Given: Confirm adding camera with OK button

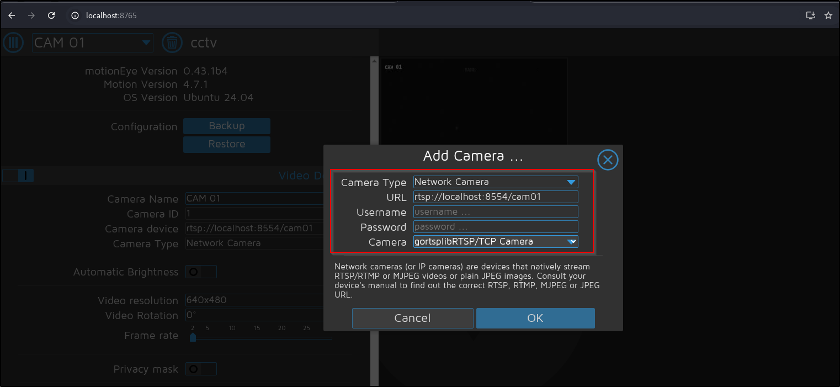Looking at the screenshot, I should (x=535, y=318).
